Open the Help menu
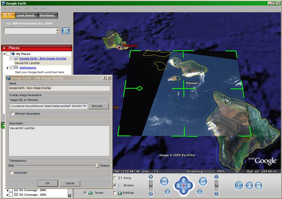This screenshot has height=199, width=282. click(x=43, y=9)
